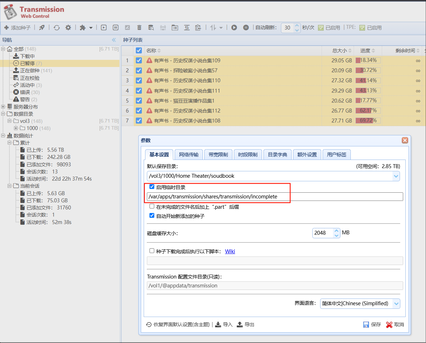Switch to 带宽限制 tab
426x343 pixels.
point(218,155)
